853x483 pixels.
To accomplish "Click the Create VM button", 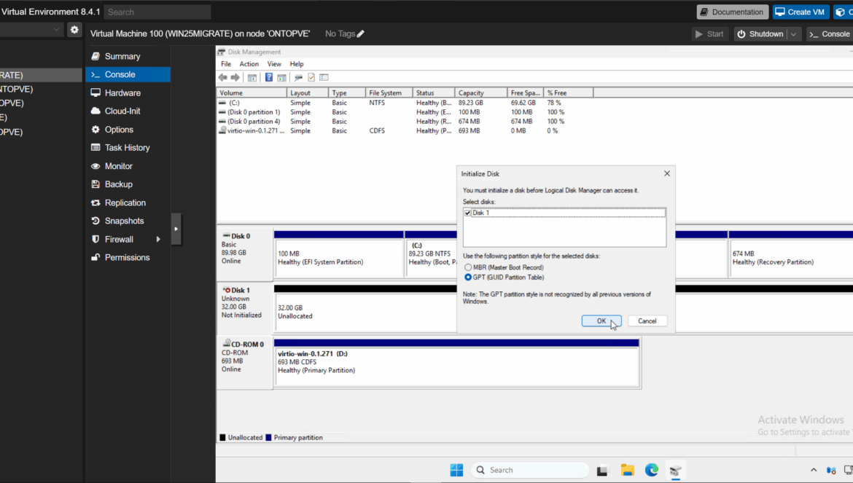I will tap(801, 12).
